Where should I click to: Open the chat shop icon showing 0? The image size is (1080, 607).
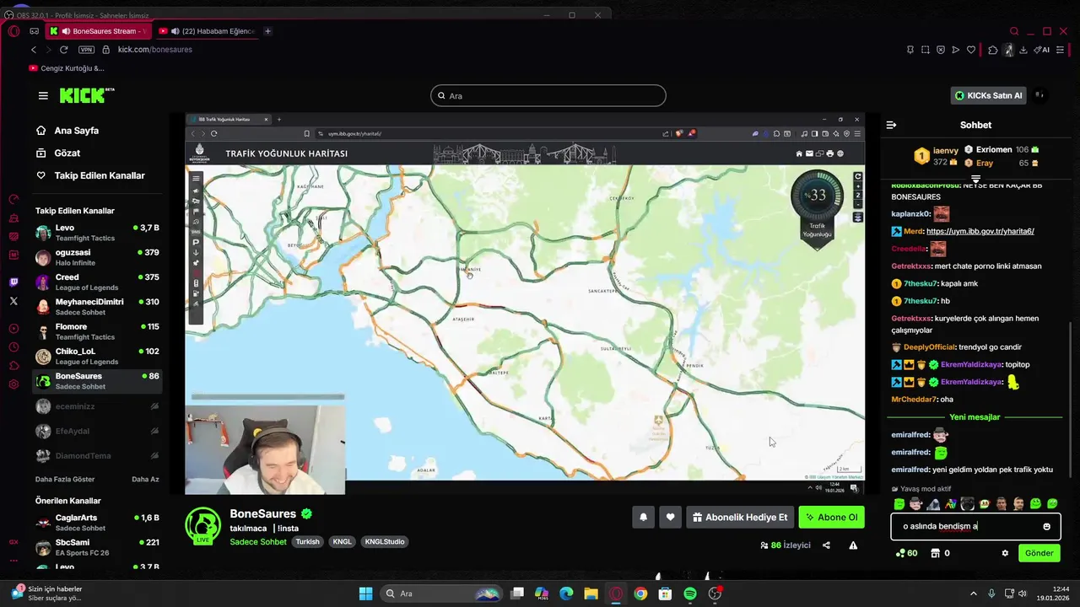pyautogui.click(x=940, y=553)
